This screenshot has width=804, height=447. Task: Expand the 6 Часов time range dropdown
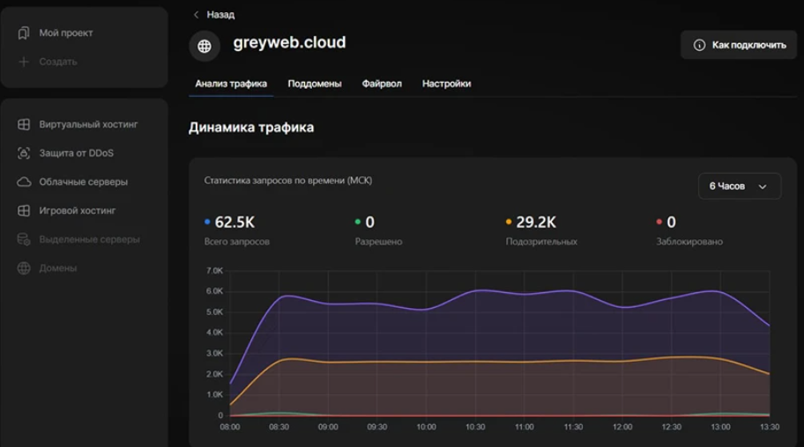739,187
